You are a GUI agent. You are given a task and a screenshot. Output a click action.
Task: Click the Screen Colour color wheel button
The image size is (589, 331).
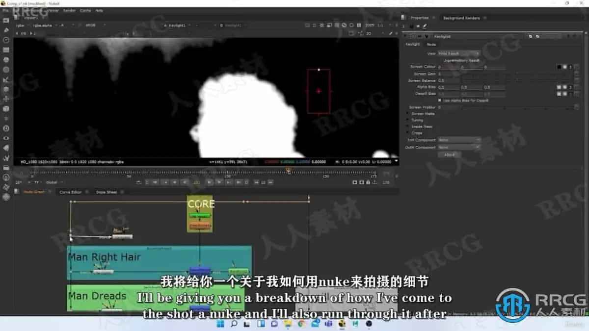click(x=565, y=67)
